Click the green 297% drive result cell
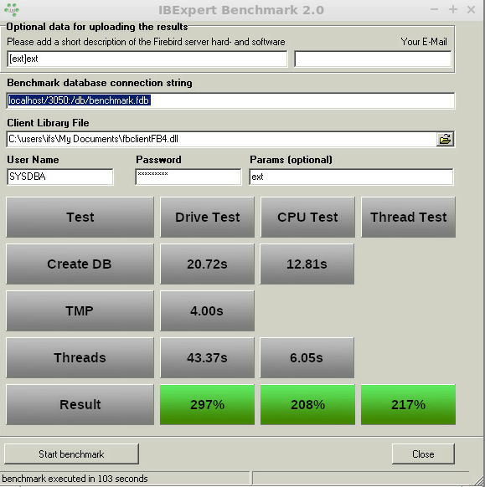The width and height of the screenshot is (485, 487). click(x=208, y=405)
